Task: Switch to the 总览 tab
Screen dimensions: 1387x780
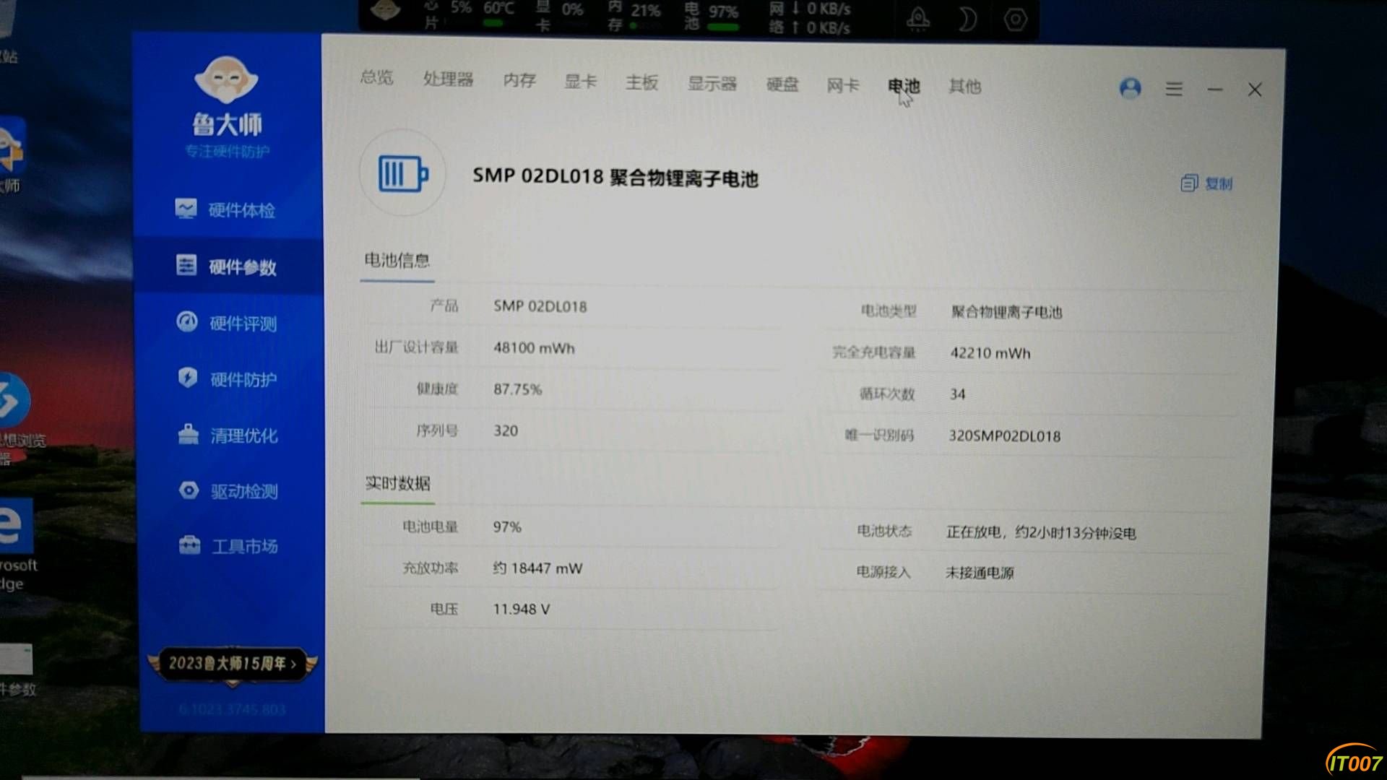Action: pyautogui.click(x=376, y=77)
